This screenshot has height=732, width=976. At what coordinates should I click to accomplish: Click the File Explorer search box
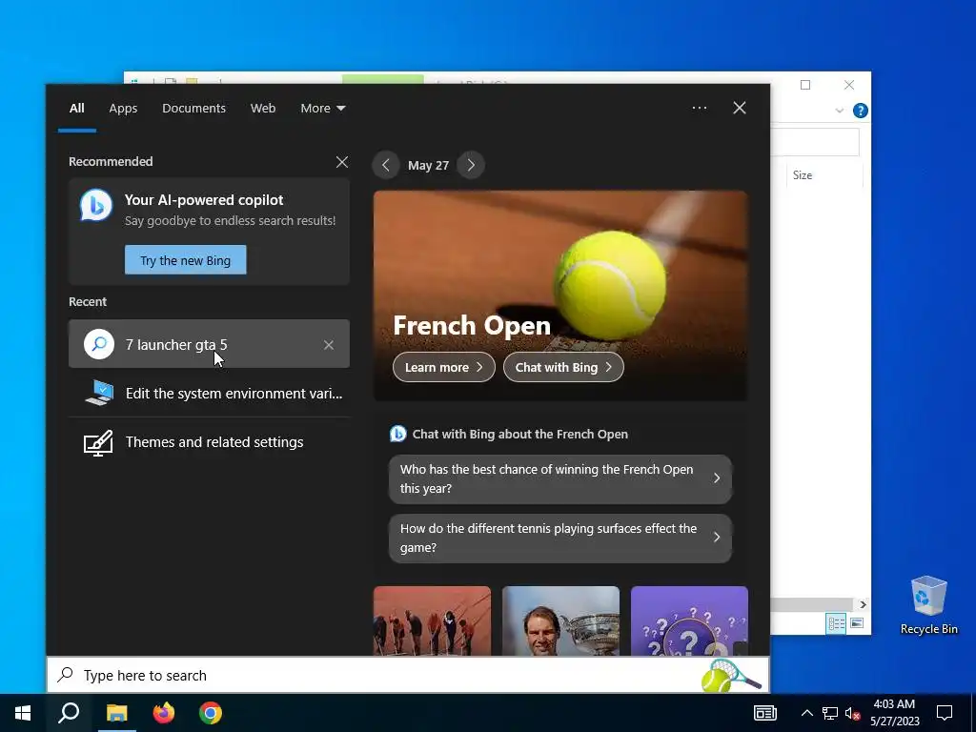pyautogui.click(x=815, y=142)
